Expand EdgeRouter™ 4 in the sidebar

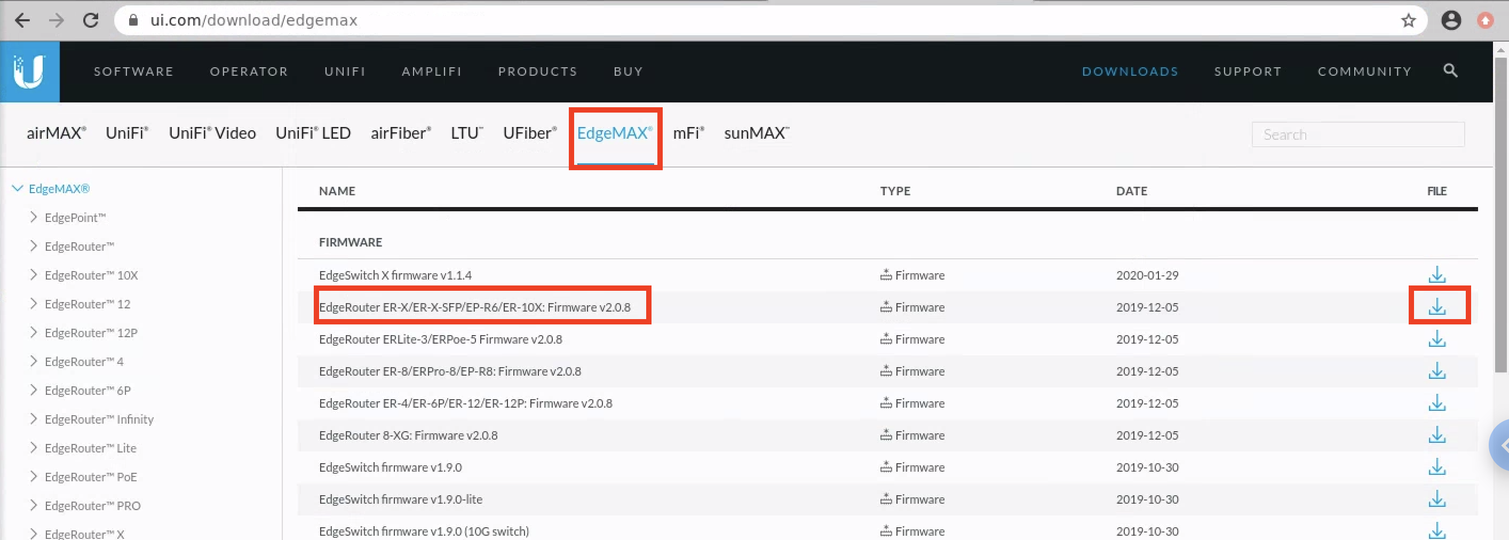[x=34, y=361]
